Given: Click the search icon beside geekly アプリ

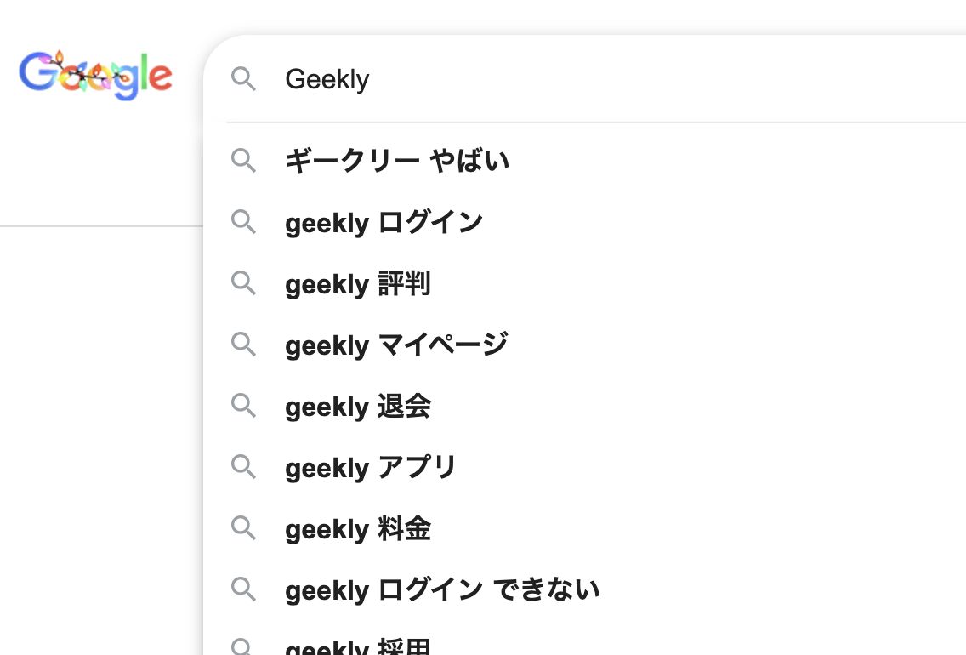Looking at the screenshot, I should coord(244,467).
